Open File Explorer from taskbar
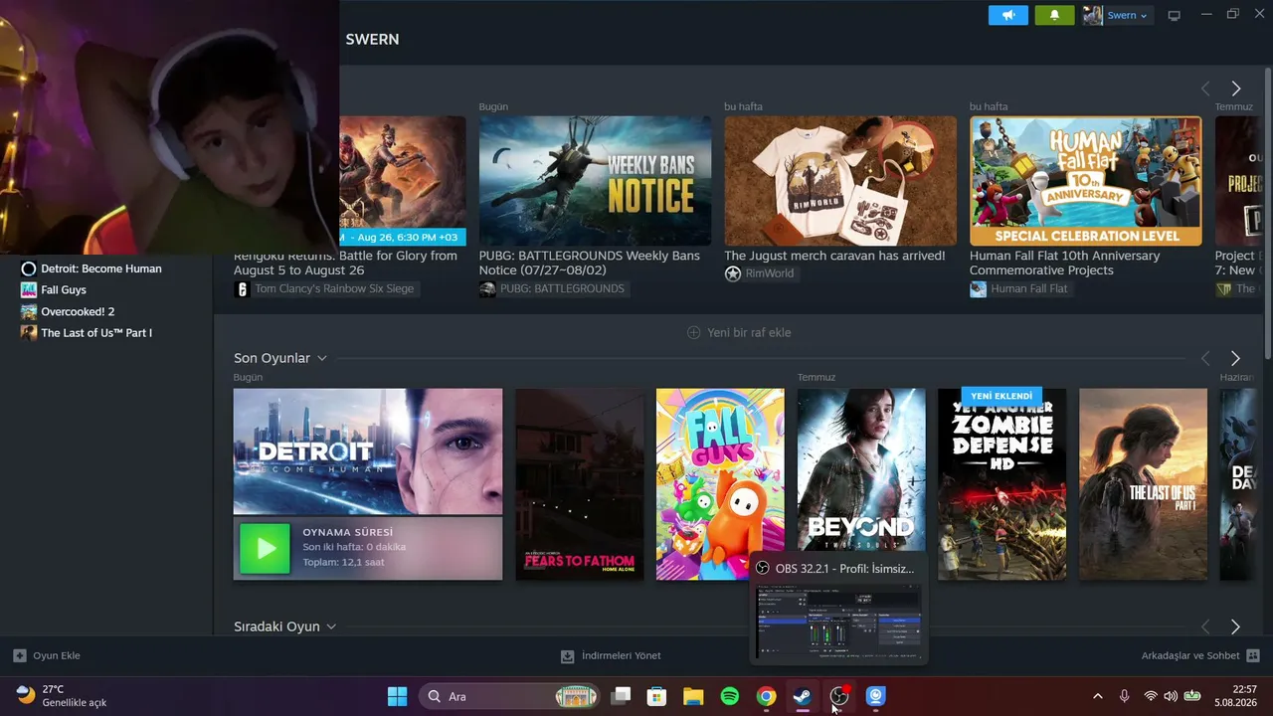Image resolution: width=1273 pixels, height=716 pixels. (693, 696)
